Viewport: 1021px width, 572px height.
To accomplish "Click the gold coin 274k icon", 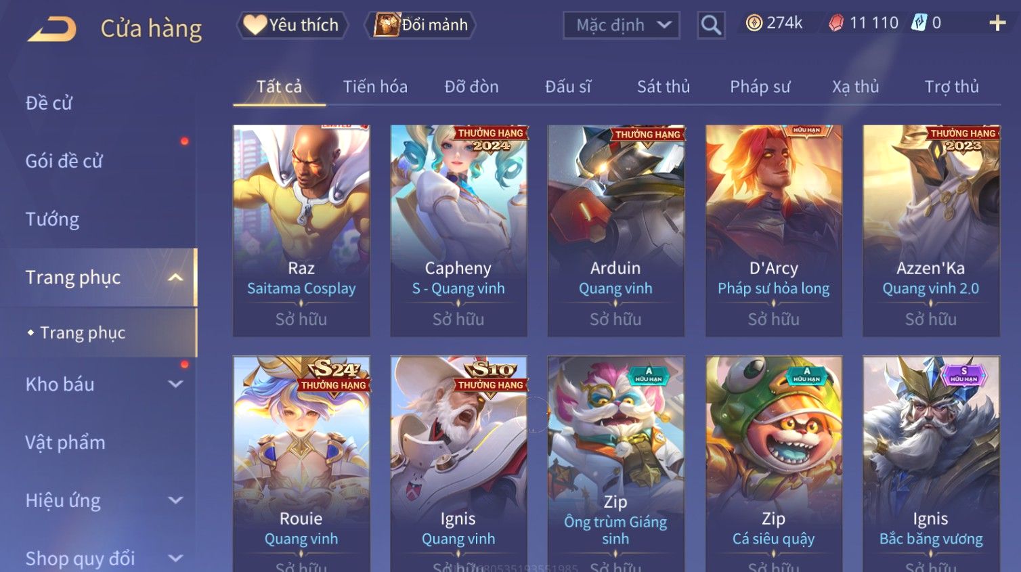I will tap(754, 23).
